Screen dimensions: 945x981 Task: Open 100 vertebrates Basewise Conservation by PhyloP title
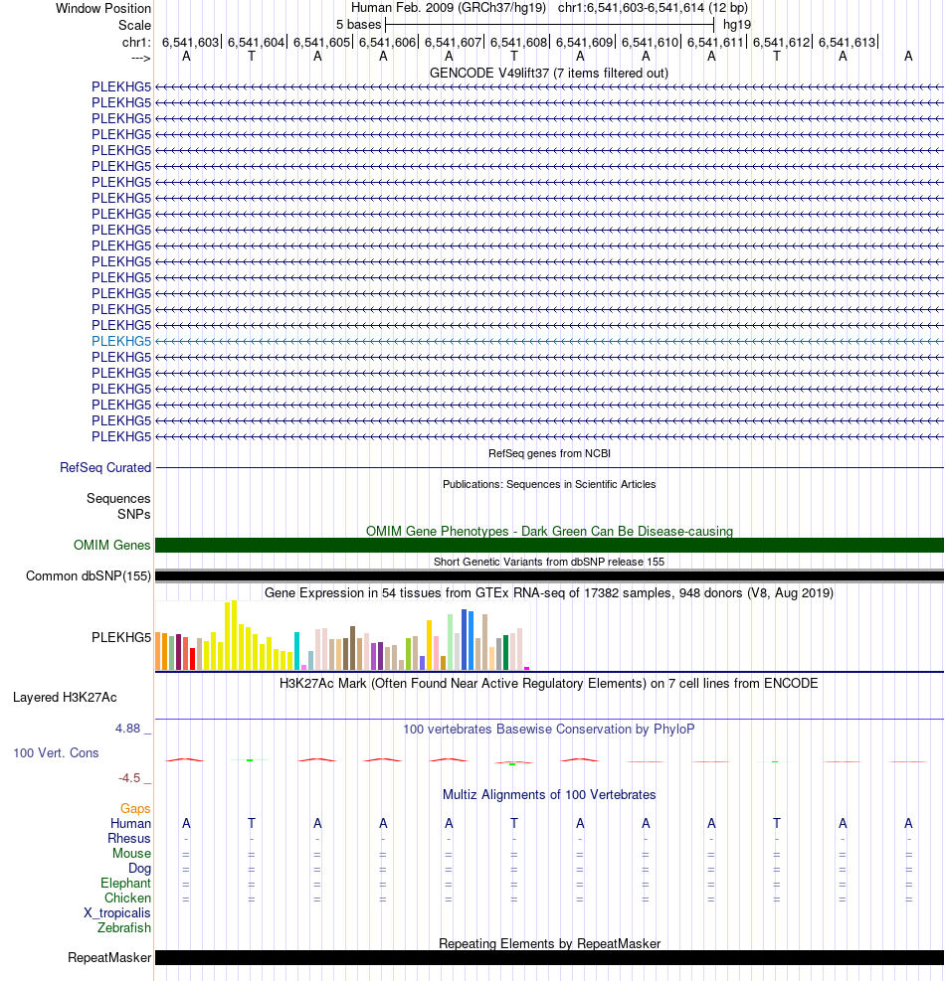click(x=548, y=730)
